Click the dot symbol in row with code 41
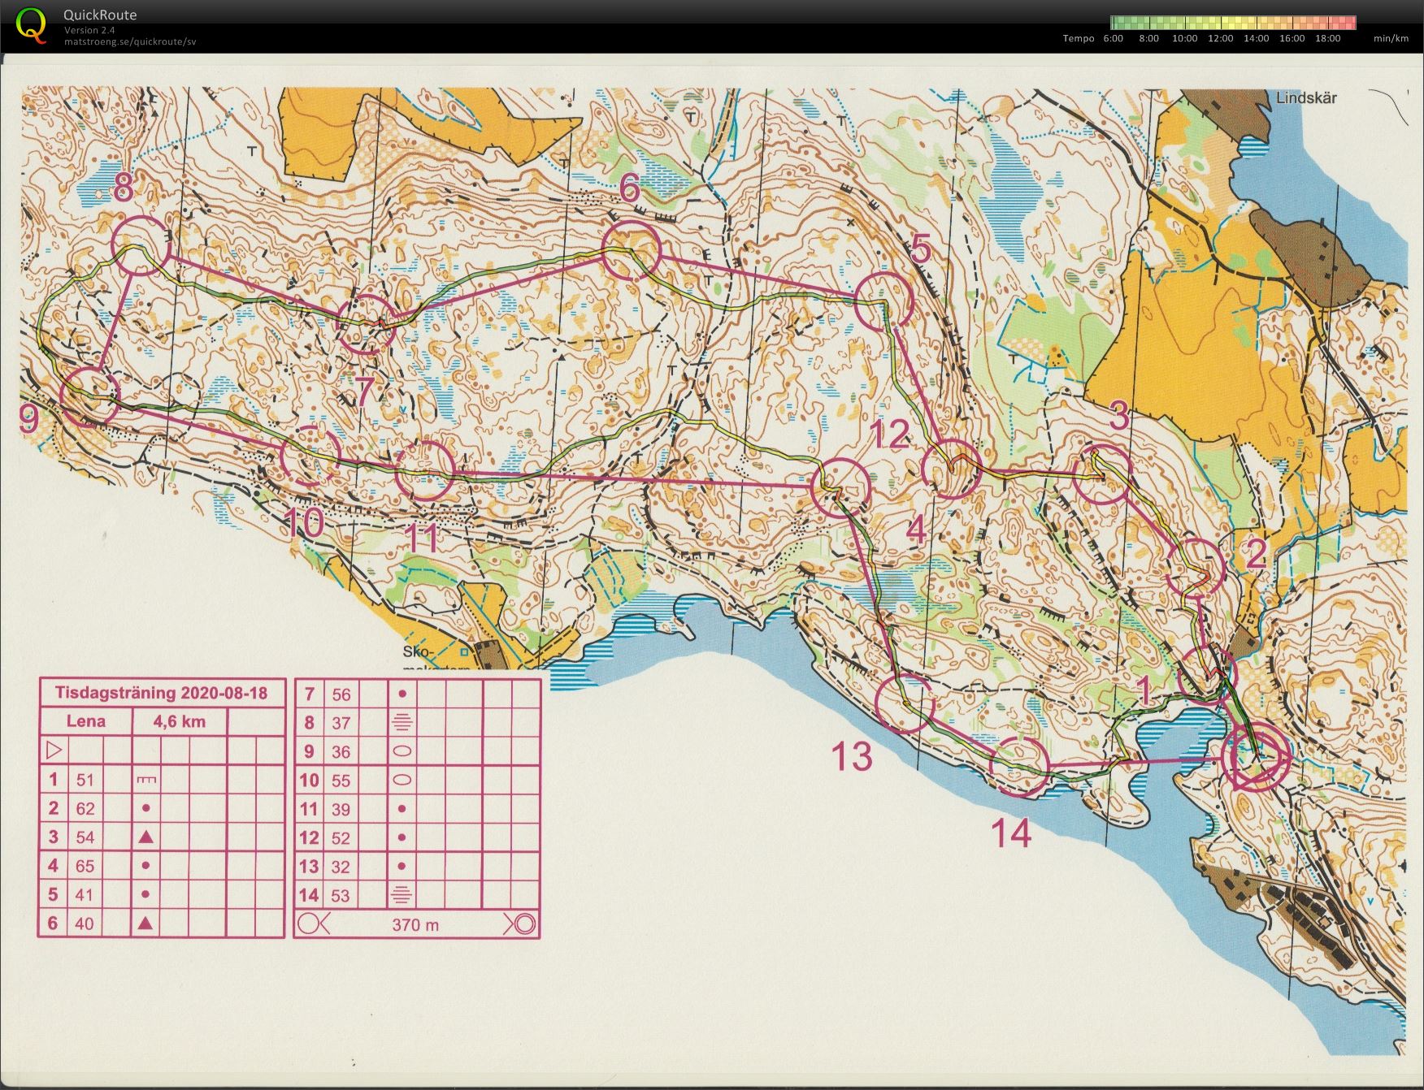The image size is (1424, 1090). click(x=146, y=894)
